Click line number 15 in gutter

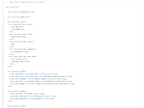click(3, 37)
